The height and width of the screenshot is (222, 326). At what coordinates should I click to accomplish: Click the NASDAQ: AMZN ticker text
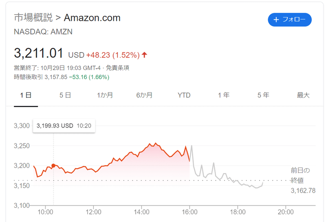[x=43, y=32]
